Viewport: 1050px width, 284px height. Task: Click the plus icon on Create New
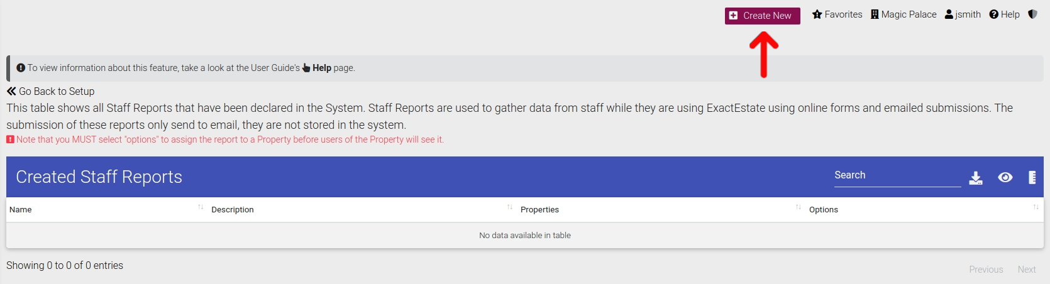(x=733, y=16)
